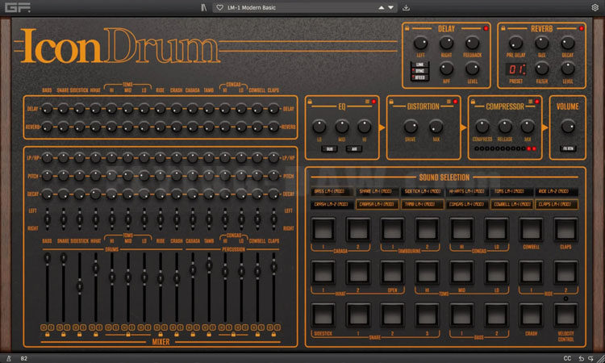This screenshot has width=605, height=363.
Task: Select the previous preset with up arrow
Action: (x=382, y=7)
